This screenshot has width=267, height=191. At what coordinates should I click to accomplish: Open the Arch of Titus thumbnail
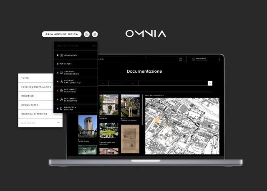[x=109, y=104]
